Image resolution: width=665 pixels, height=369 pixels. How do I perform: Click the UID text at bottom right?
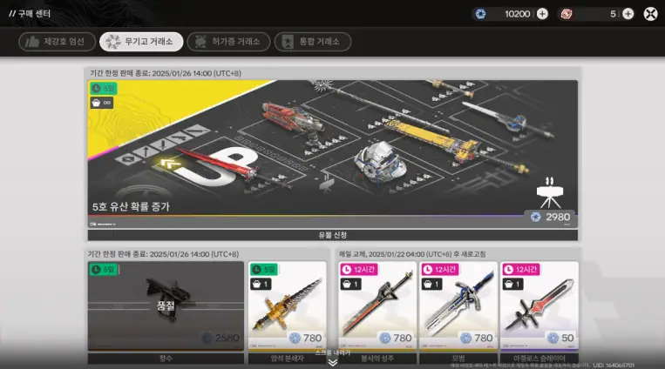coord(614,365)
